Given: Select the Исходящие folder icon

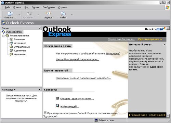Looking at the screenshot, I should pyautogui.click(x=11, y=43).
